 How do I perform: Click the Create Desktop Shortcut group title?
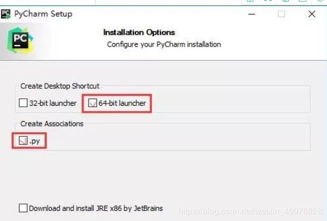tap(60, 86)
